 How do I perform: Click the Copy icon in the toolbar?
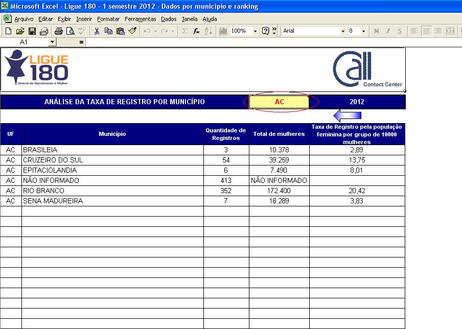(108, 31)
